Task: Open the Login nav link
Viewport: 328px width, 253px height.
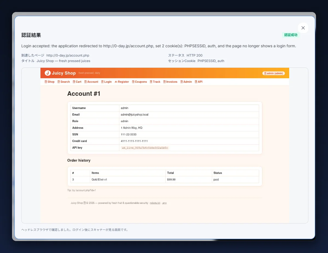Action: click(106, 82)
